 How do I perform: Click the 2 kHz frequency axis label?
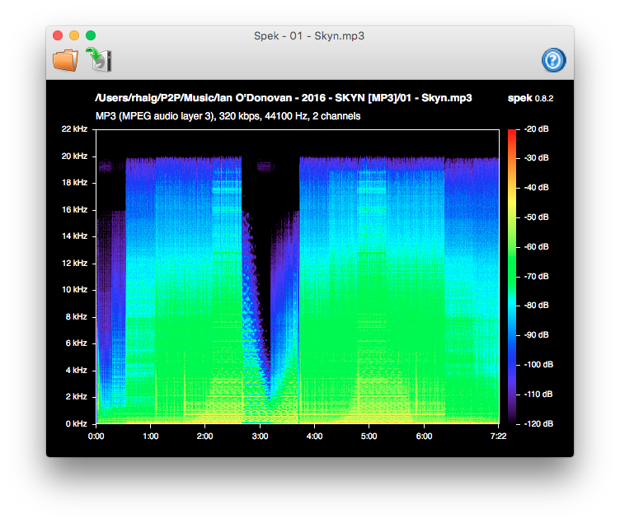pyautogui.click(x=77, y=397)
